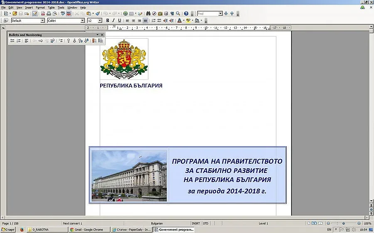
Task: Toggle Edit File mode icon
Action: (34, 14)
